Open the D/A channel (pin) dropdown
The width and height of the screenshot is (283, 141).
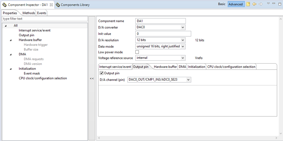tap(188, 79)
